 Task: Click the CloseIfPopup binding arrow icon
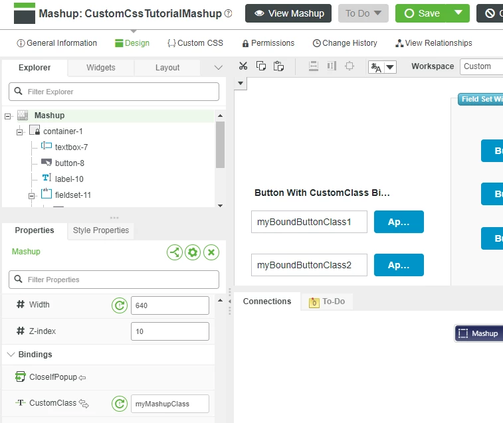point(82,378)
